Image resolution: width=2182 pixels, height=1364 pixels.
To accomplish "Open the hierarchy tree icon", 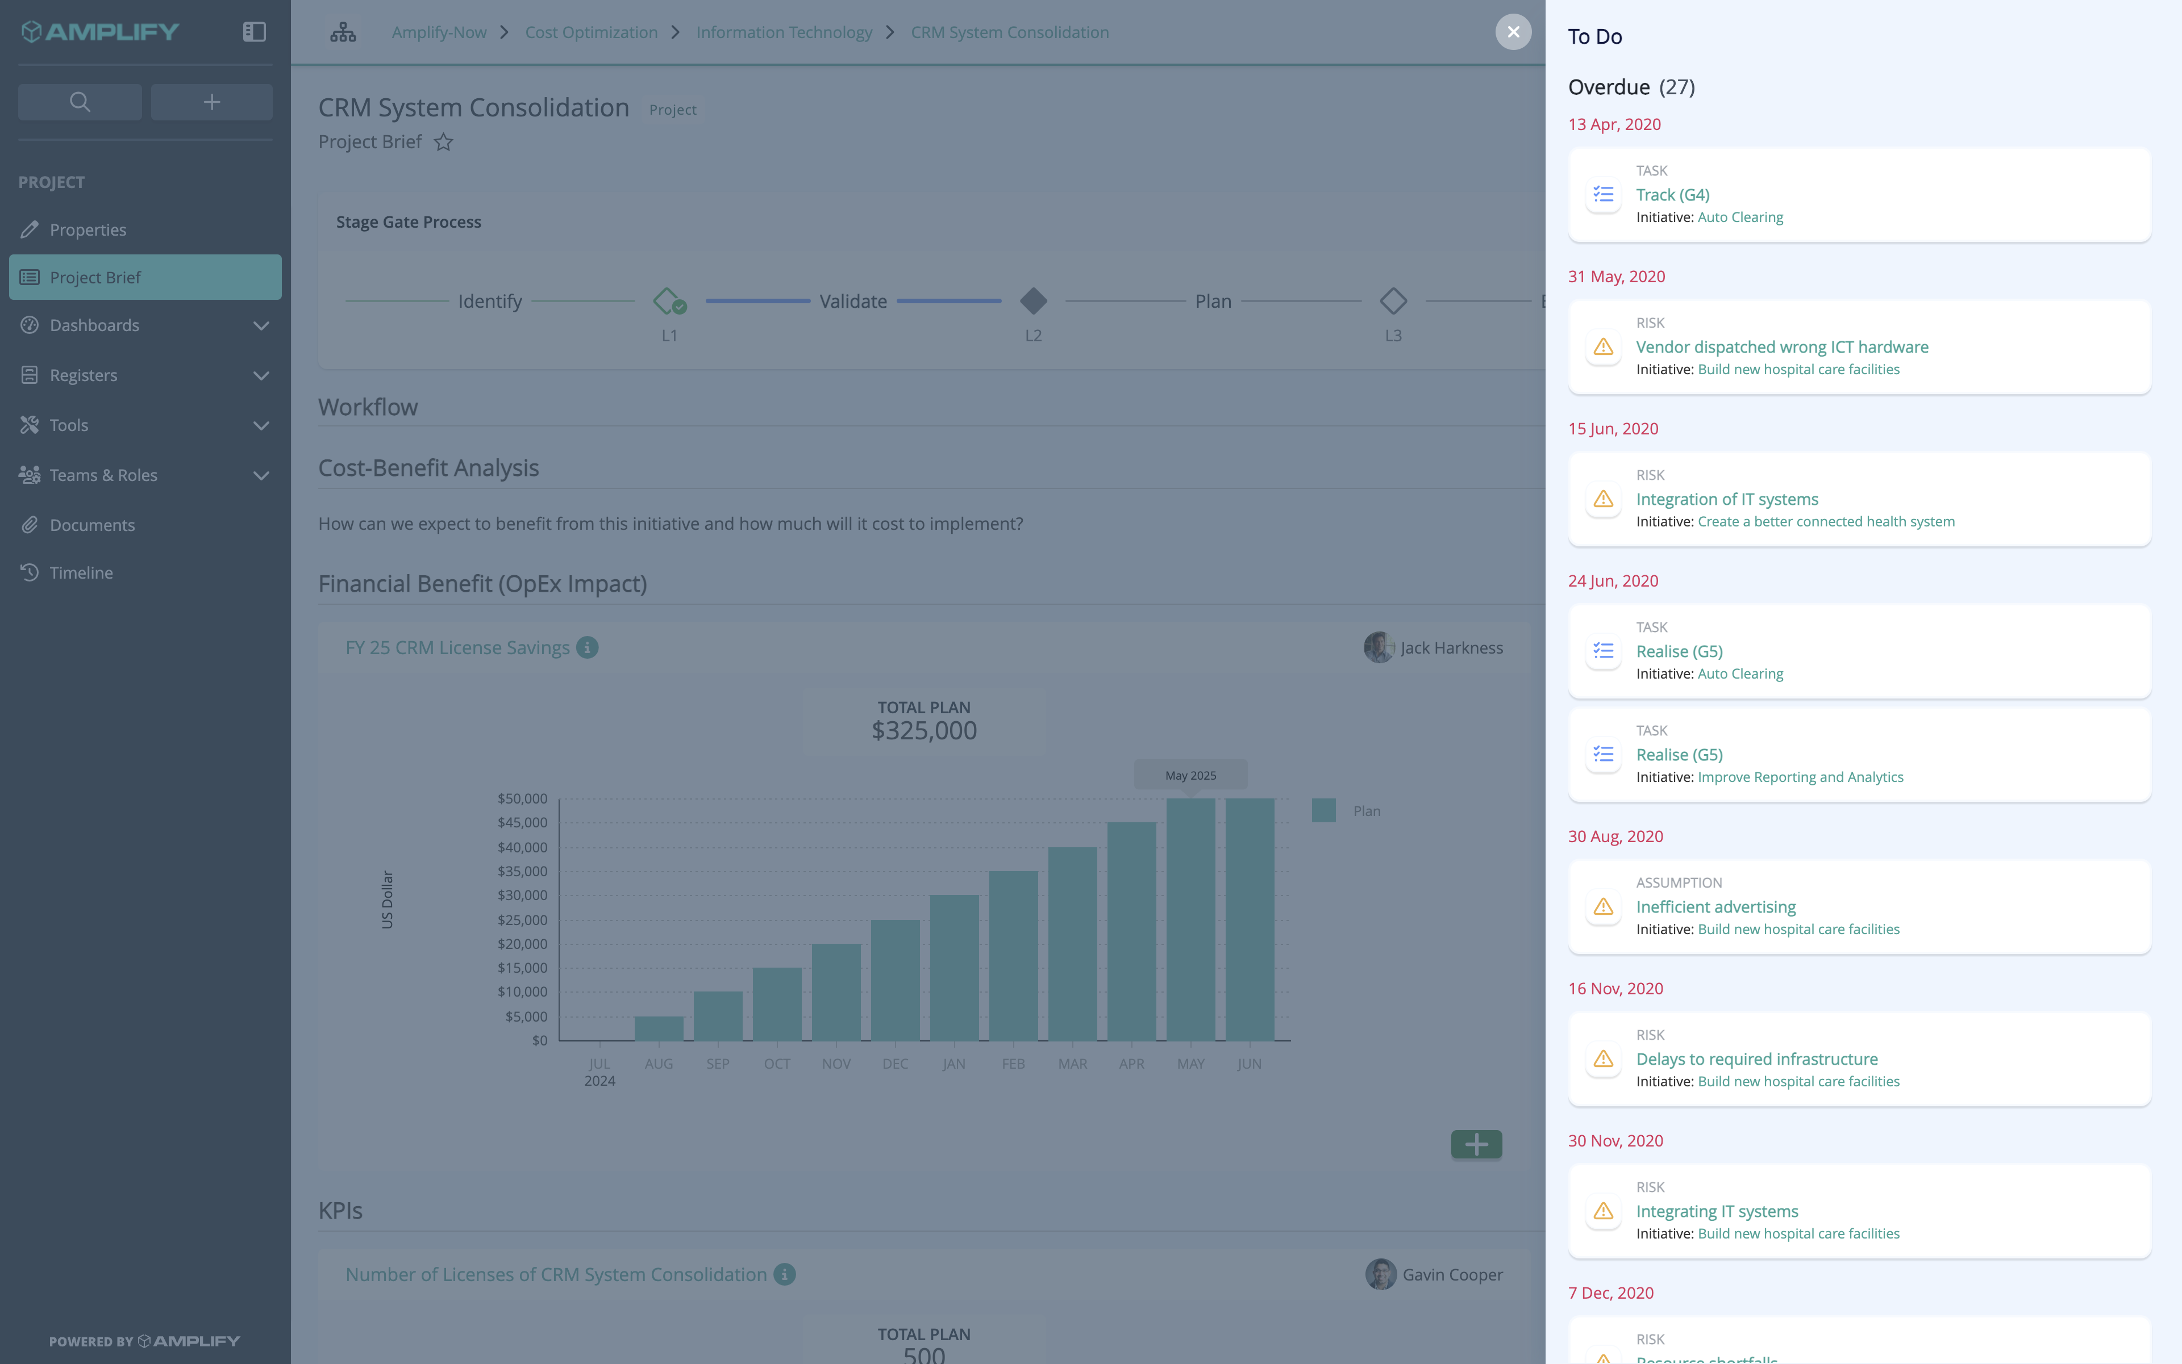I will (343, 32).
